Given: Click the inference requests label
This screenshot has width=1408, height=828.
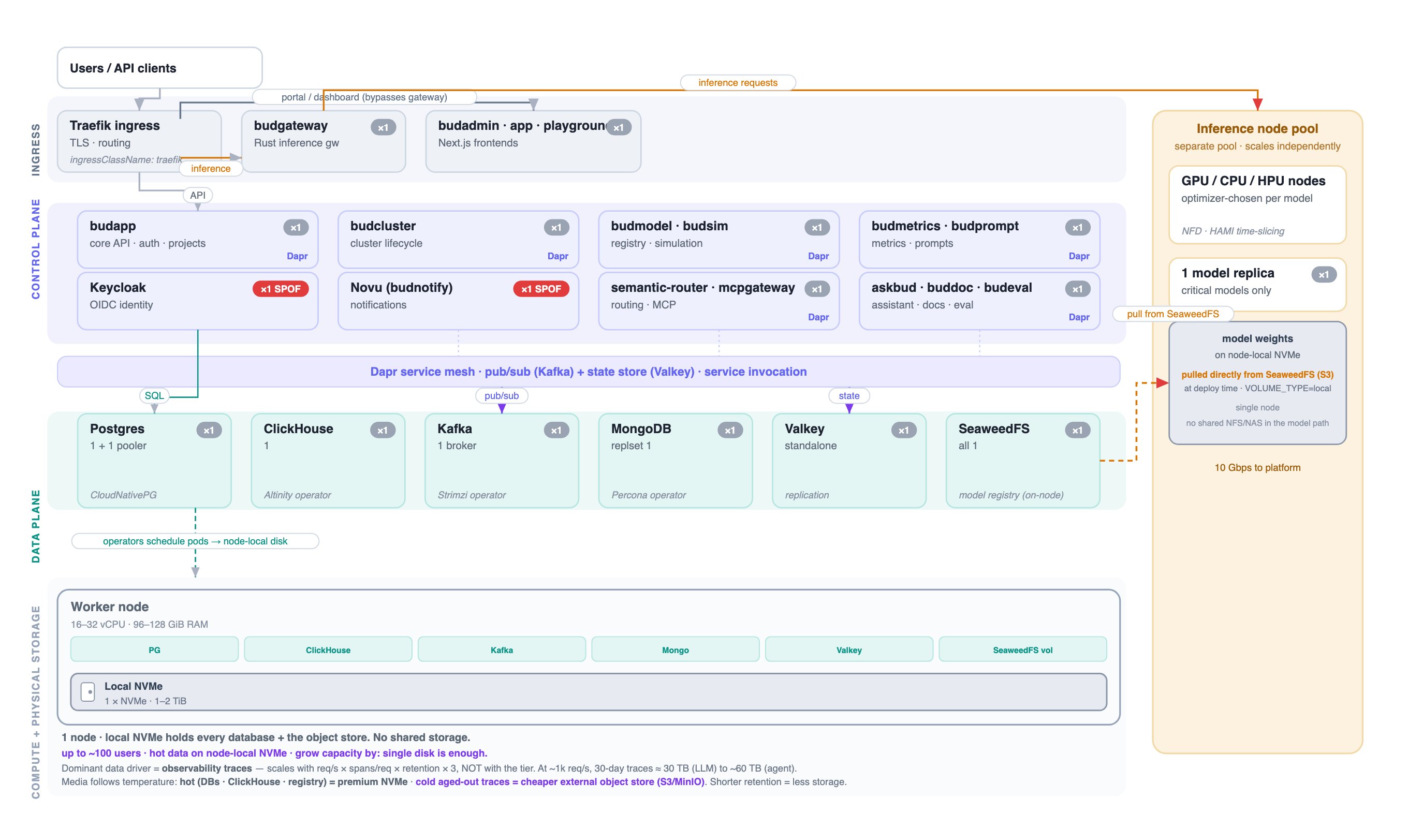Looking at the screenshot, I should coord(738,83).
